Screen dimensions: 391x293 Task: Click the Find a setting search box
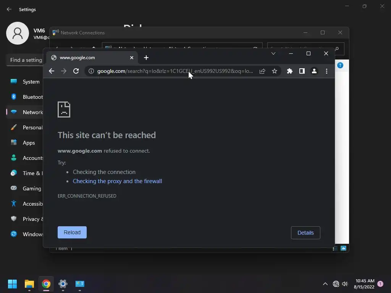tap(25, 60)
